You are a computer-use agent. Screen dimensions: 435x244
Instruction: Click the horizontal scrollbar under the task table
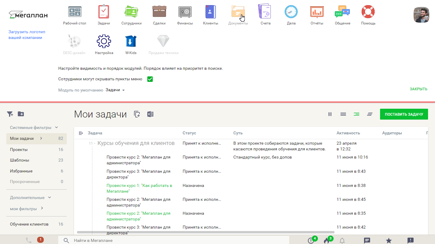(x=206, y=232)
